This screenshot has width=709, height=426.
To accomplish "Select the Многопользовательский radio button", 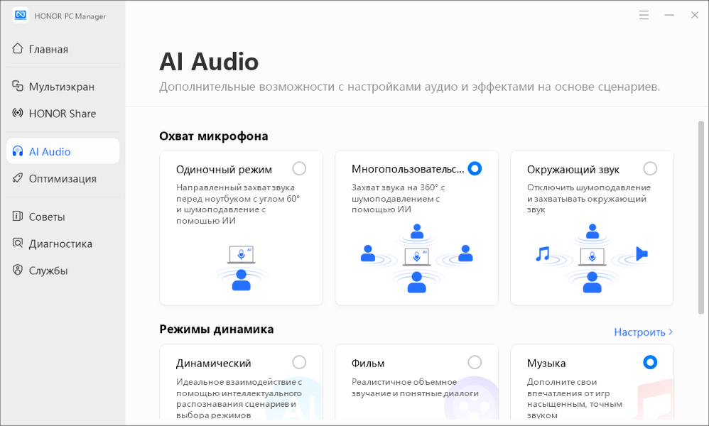I will pos(475,168).
